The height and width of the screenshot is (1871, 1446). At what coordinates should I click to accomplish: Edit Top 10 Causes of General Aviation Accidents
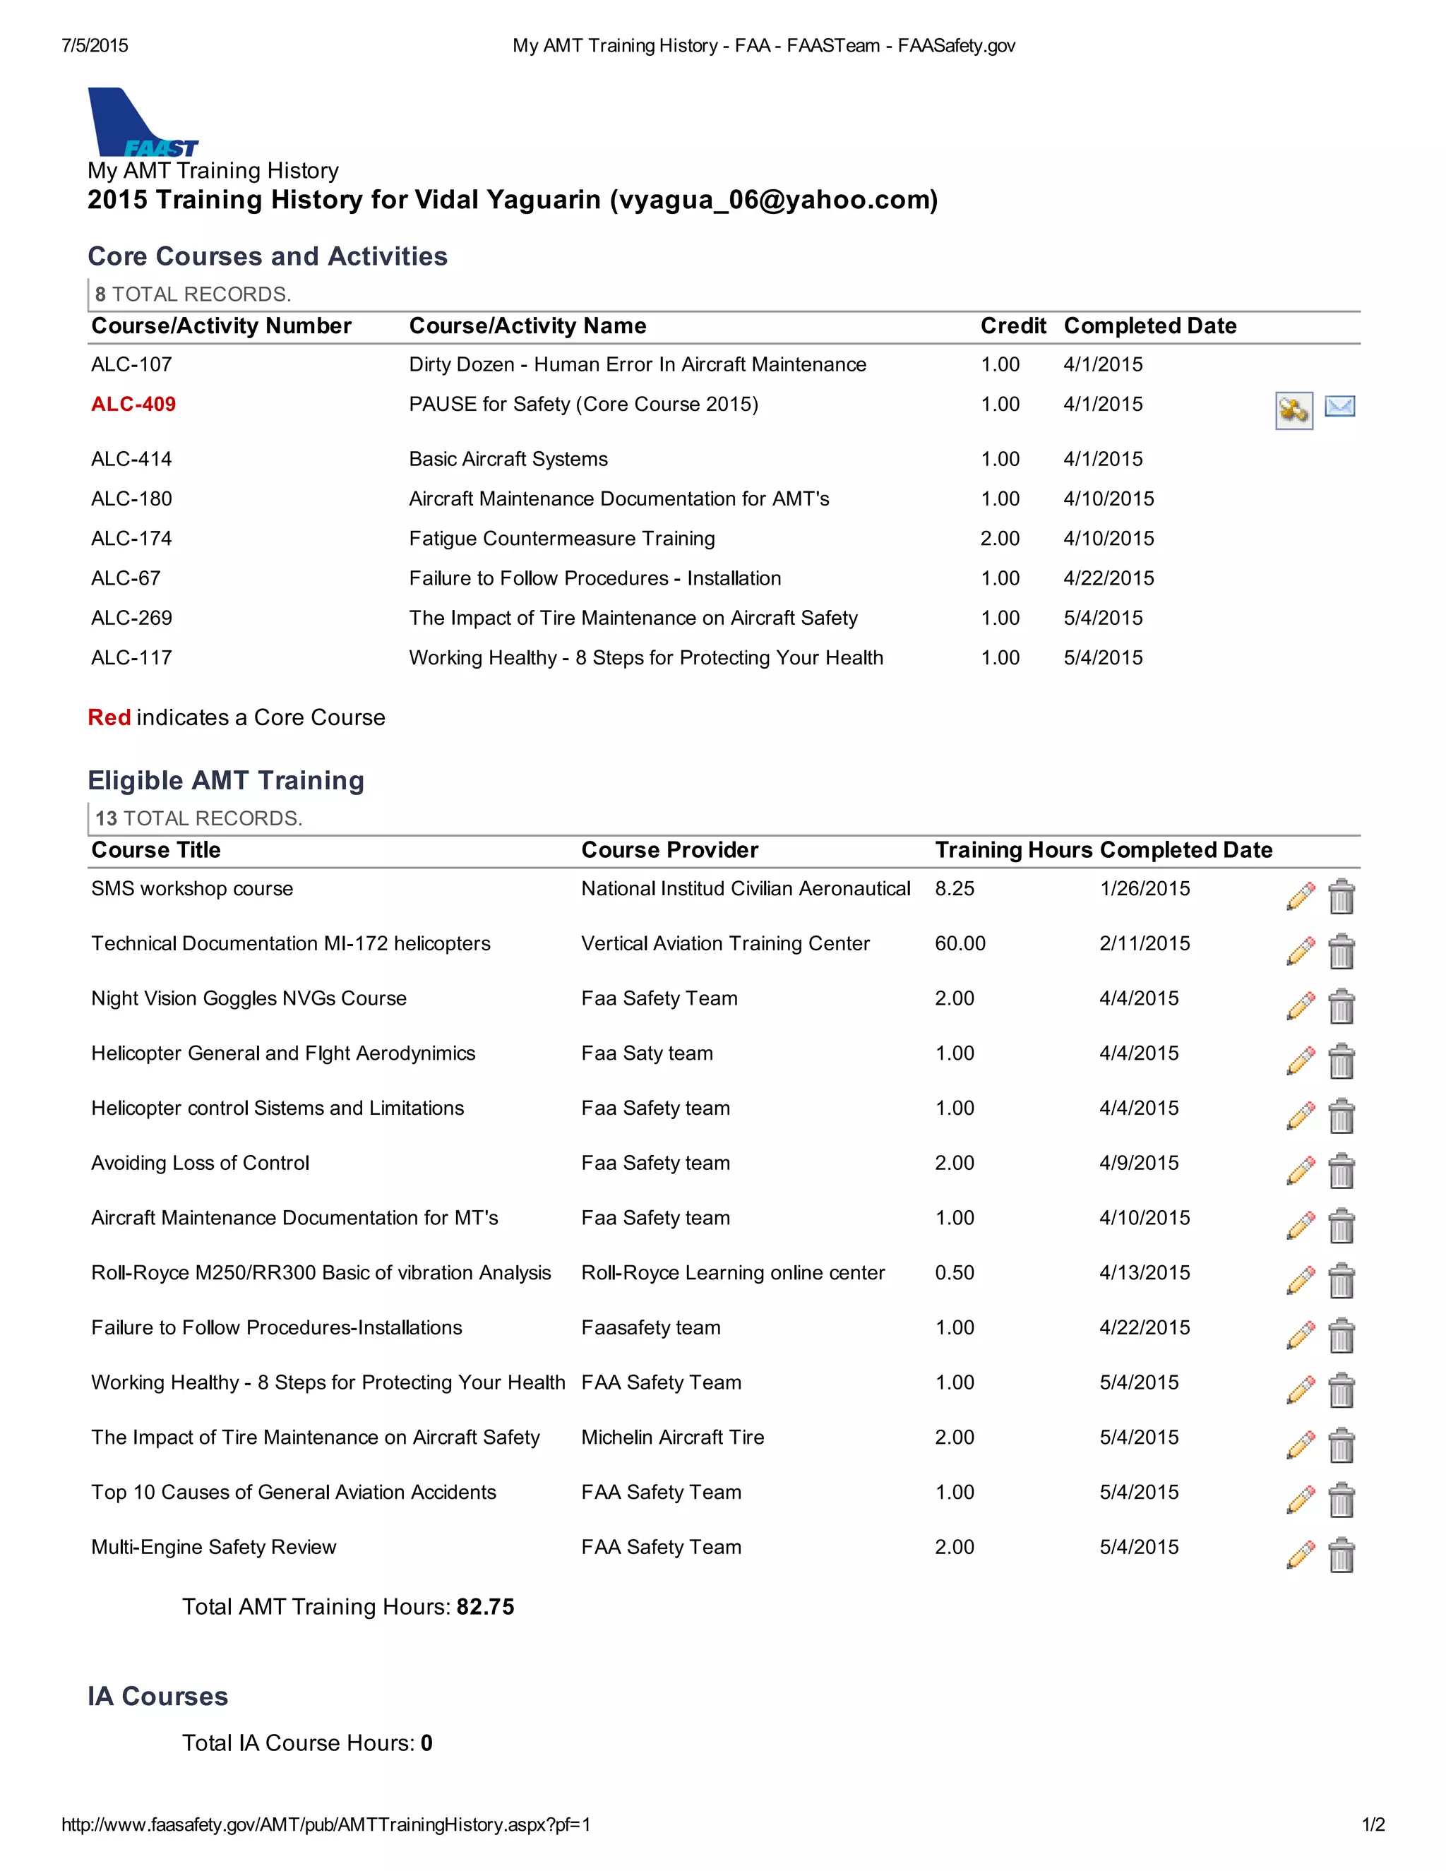[1301, 1499]
